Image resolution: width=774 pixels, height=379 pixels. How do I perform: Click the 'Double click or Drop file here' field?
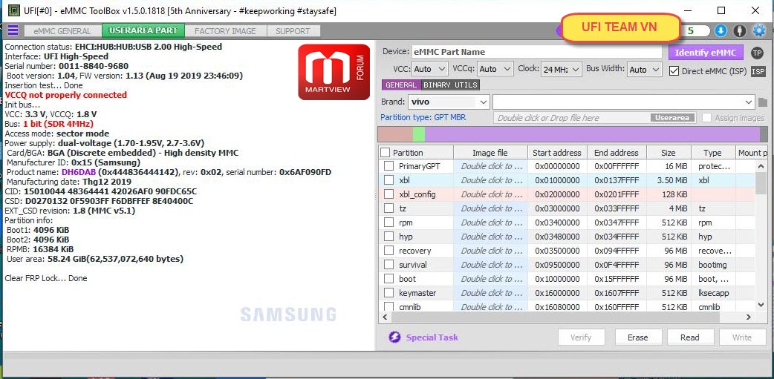coord(595,118)
